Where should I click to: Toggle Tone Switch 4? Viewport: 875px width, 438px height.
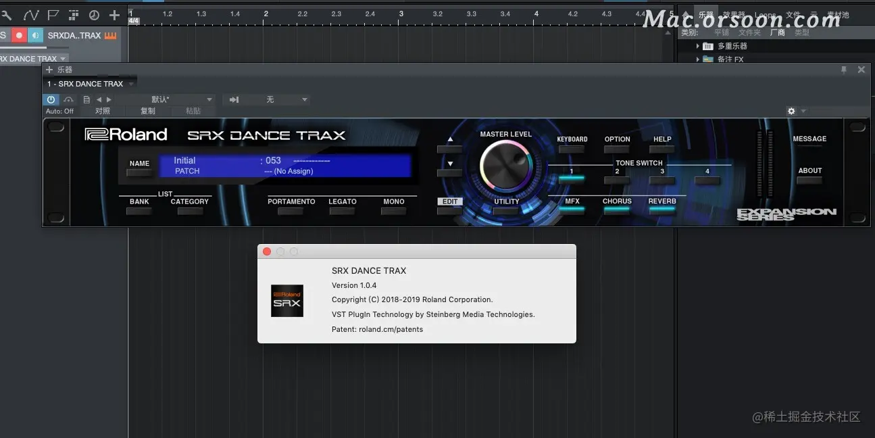pos(707,180)
